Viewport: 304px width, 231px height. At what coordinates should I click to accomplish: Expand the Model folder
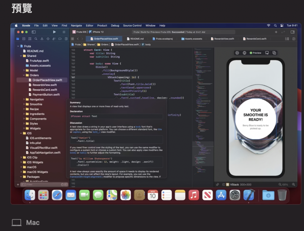[24, 71]
